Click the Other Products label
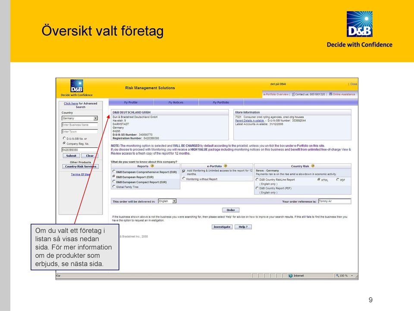The width and height of the screenshot is (414, 311). coord(81,162)
